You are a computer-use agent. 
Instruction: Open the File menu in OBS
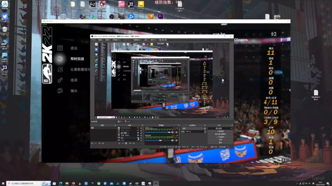[x=93, y=40]
